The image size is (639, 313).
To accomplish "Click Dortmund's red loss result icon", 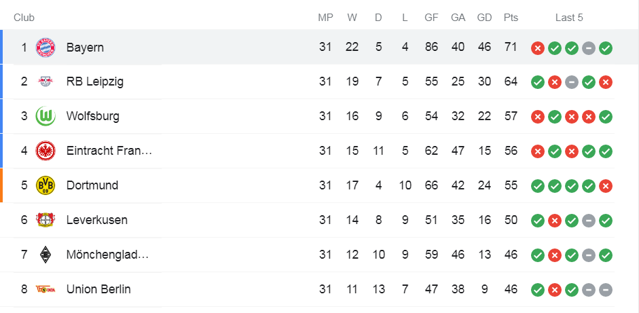I will [606, 185].
